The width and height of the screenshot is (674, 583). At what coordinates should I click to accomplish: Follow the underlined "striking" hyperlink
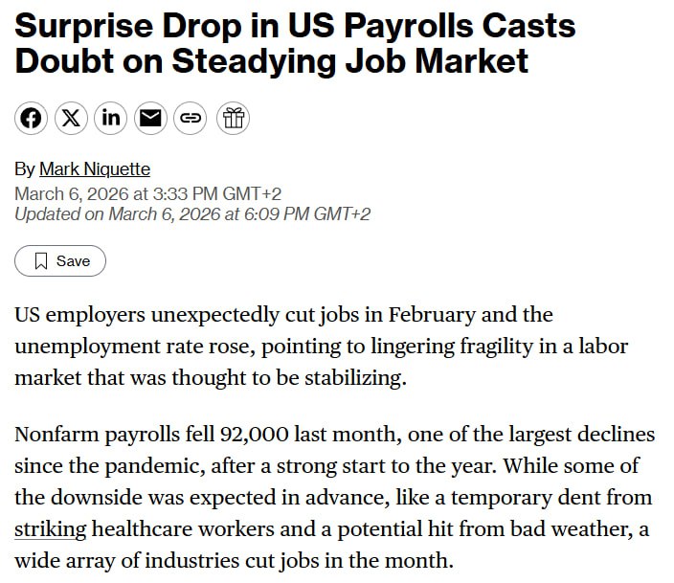point(51,528)
